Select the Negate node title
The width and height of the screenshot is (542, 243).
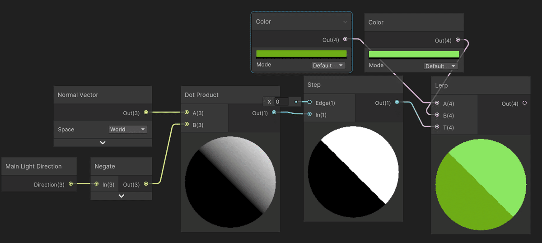click(x=105, y=166)
